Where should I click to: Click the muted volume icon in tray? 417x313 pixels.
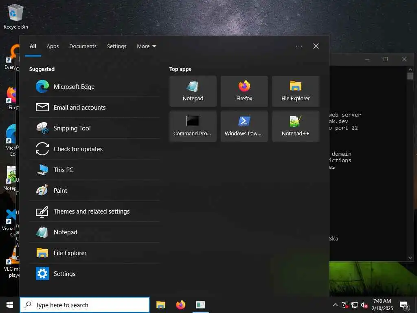[364, 305]
